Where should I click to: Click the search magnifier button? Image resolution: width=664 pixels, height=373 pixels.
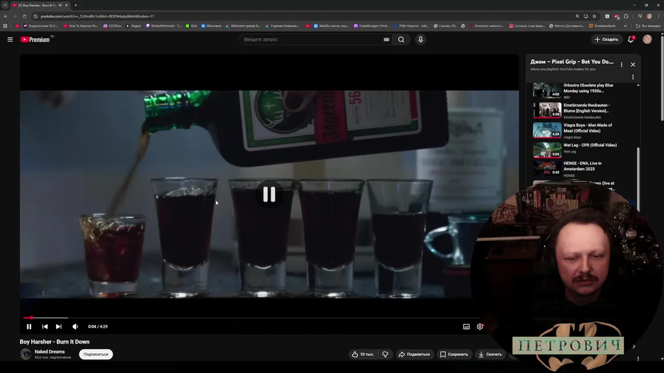pos(401,39)
